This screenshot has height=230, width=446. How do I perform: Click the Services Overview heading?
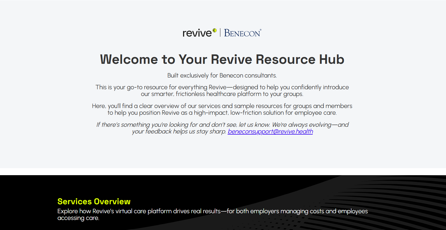pos(94,201)
